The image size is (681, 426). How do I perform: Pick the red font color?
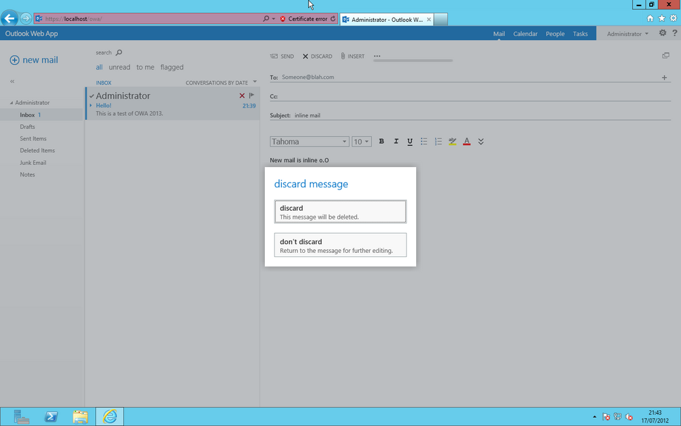(x=466, y=141)
